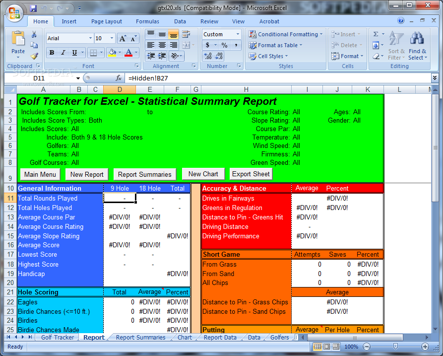Switch to Page Layout view in status bar
443x356 pixels.
[x=326, y=347]
